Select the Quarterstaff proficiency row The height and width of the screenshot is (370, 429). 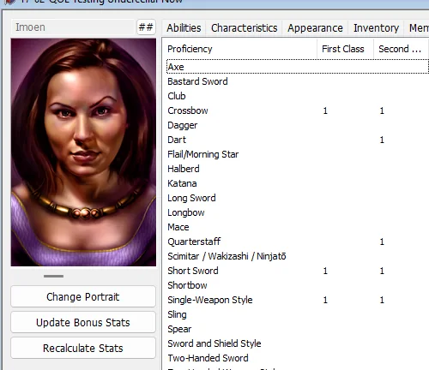(298, 242)
